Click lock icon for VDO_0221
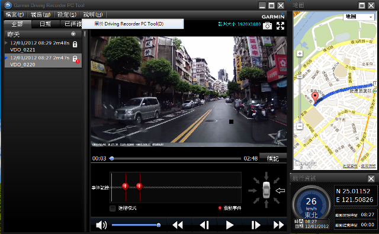379x234 pixels. coord(75,44)
